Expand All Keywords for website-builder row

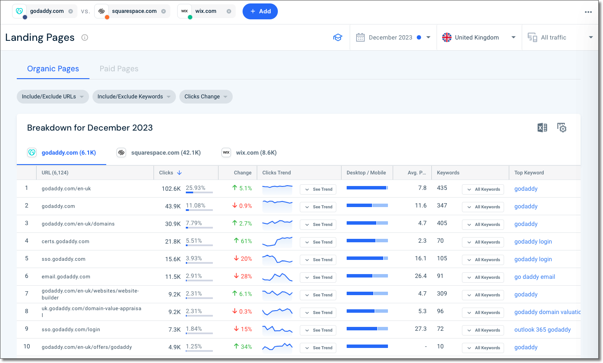483,295
